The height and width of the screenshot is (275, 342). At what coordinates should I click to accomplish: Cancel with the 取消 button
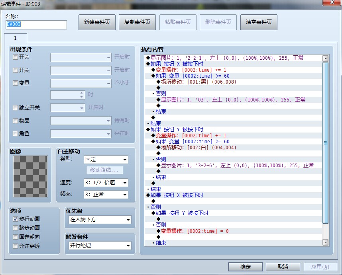point(283,267)
